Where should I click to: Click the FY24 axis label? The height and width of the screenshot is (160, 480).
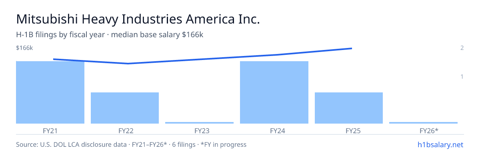tap(274, 130)
